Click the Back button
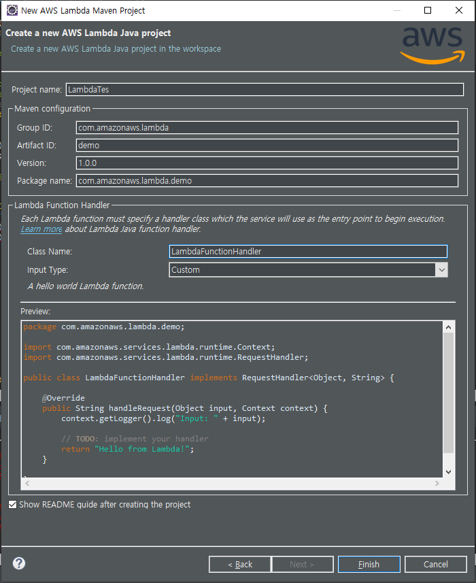476x583 pixels. tap(239, 565)
